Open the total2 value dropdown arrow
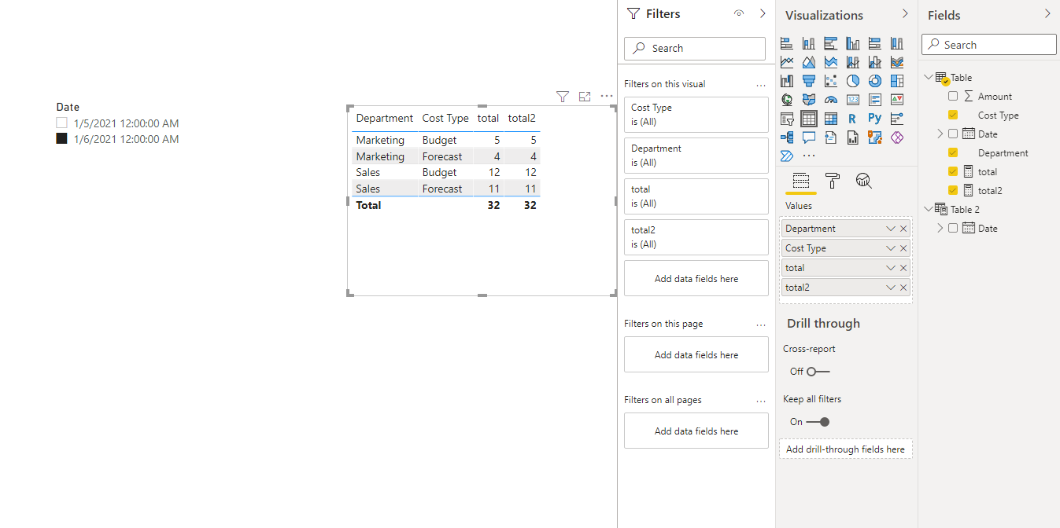The width and height of the screenshot is (1060, 528). tap(891, 288)
